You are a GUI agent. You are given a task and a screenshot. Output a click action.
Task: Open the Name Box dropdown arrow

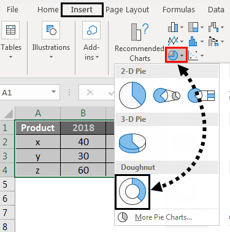pos(53,92)
